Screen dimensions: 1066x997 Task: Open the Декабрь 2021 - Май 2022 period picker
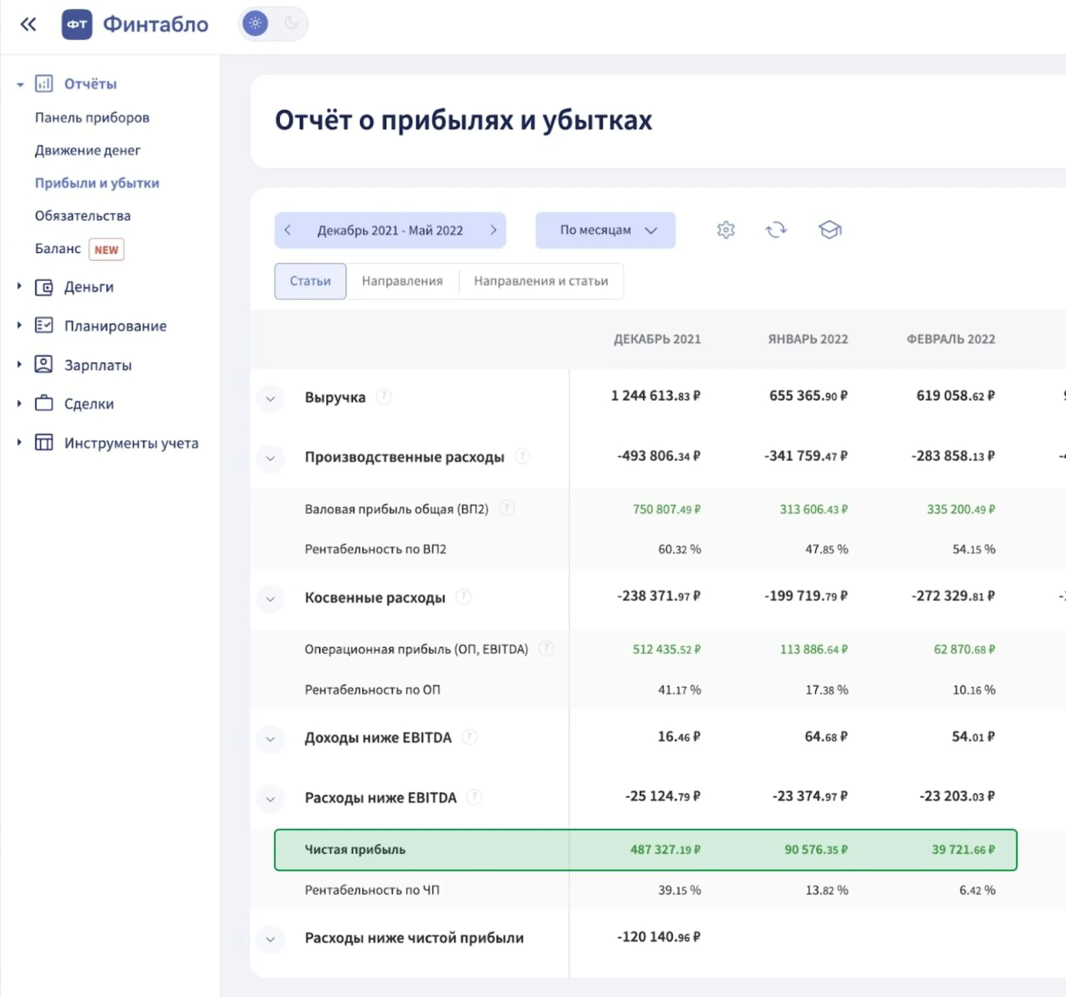click(390, 230)
